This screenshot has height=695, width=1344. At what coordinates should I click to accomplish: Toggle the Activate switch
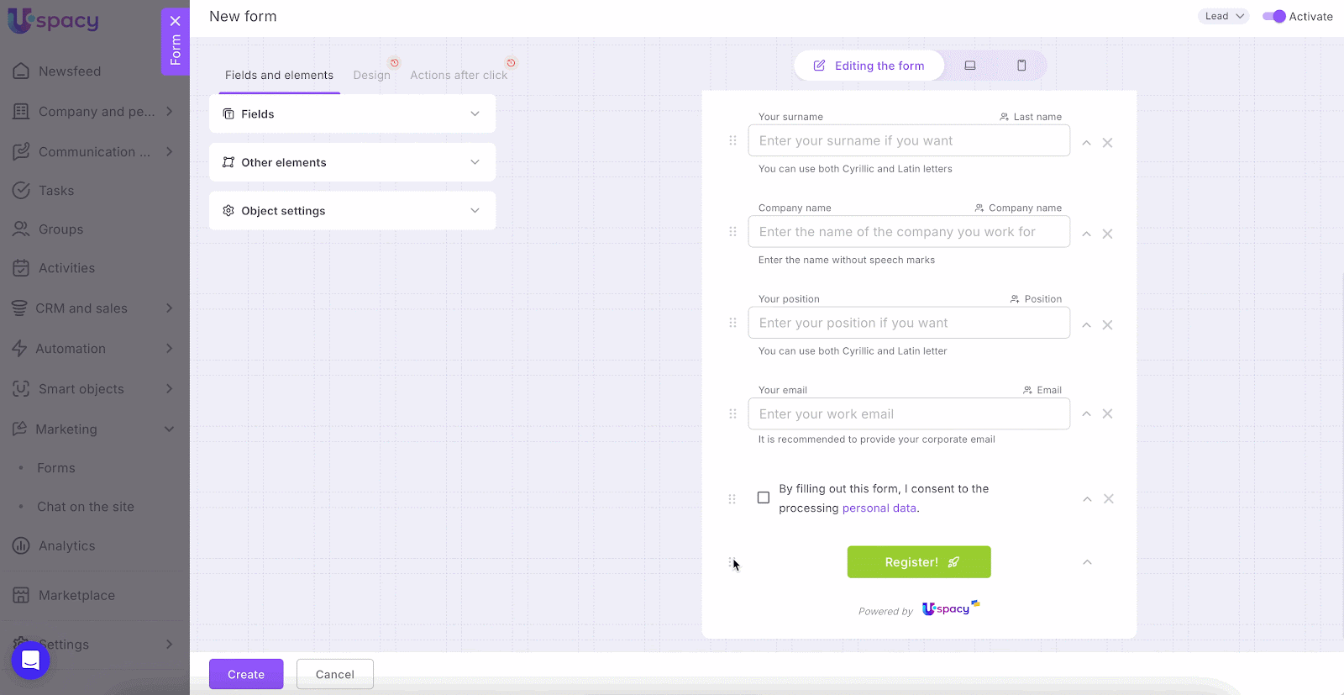pyautogui.click(x=1273, y=17)
